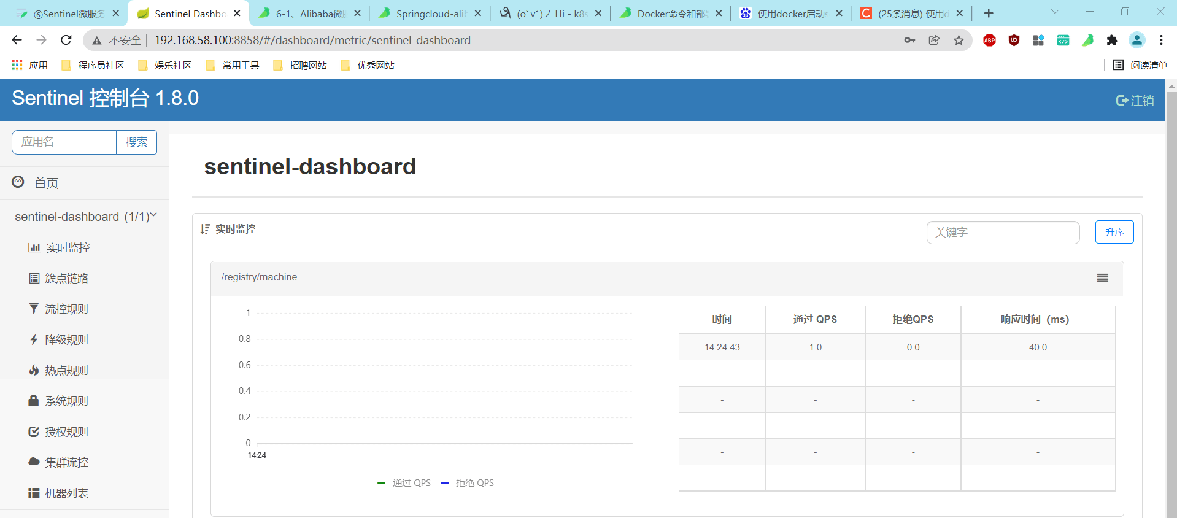Open the uBlock Origin shield extension
Viewport: 1177px width, 518px height.
pos(1014,41)
